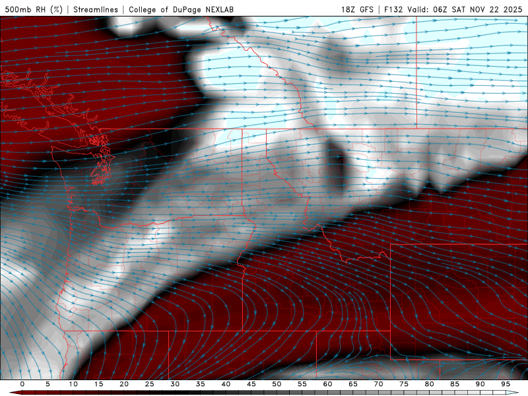Click the 50 value on the color scale
The width and height of the screenshot is (528, 396).
click(277, 384)
